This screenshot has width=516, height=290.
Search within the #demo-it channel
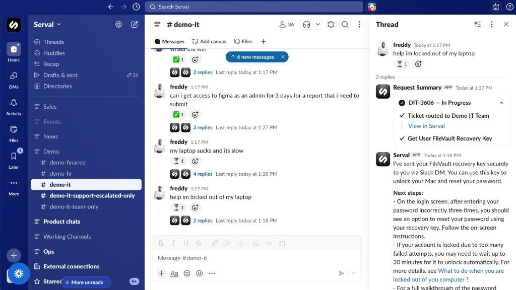pos(345,24)
